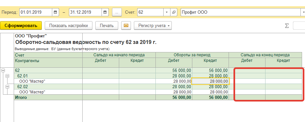The width and height of the screenshot is (305, 122).
Task: Click the Печать button
Action: (x=106, y=26)
